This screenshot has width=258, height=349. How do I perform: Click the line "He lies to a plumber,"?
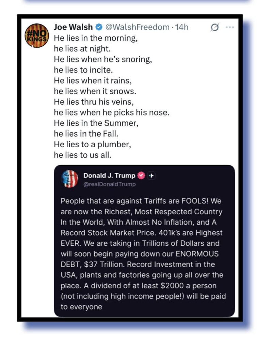pos(92,144)
